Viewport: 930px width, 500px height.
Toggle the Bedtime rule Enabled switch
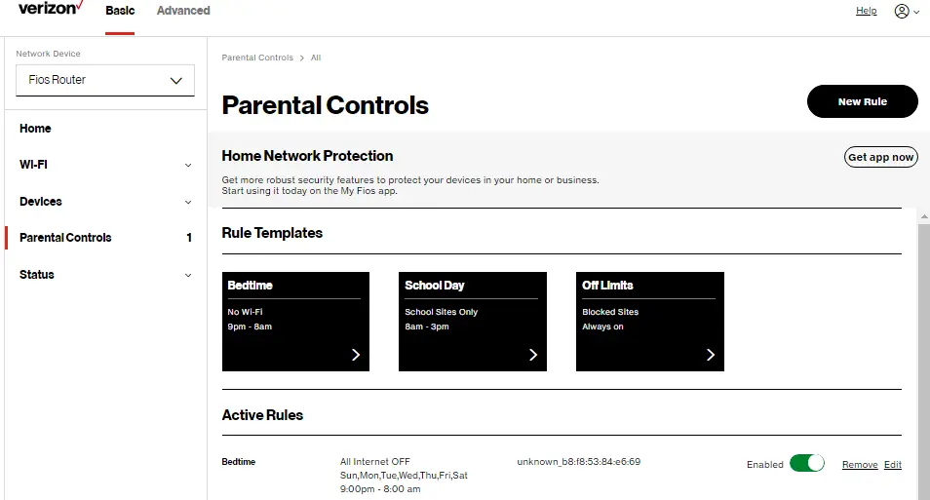pos(807,463)
